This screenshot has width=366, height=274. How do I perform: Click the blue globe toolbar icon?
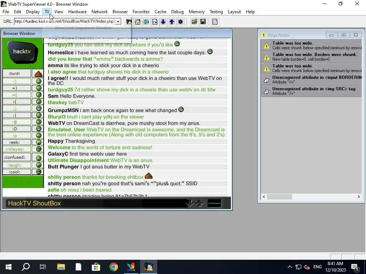180,22
